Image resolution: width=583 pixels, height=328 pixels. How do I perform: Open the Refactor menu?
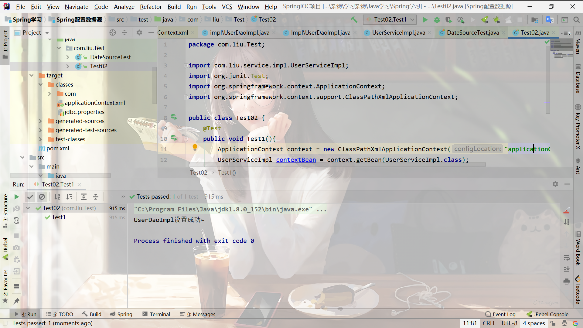click(151, 6)
